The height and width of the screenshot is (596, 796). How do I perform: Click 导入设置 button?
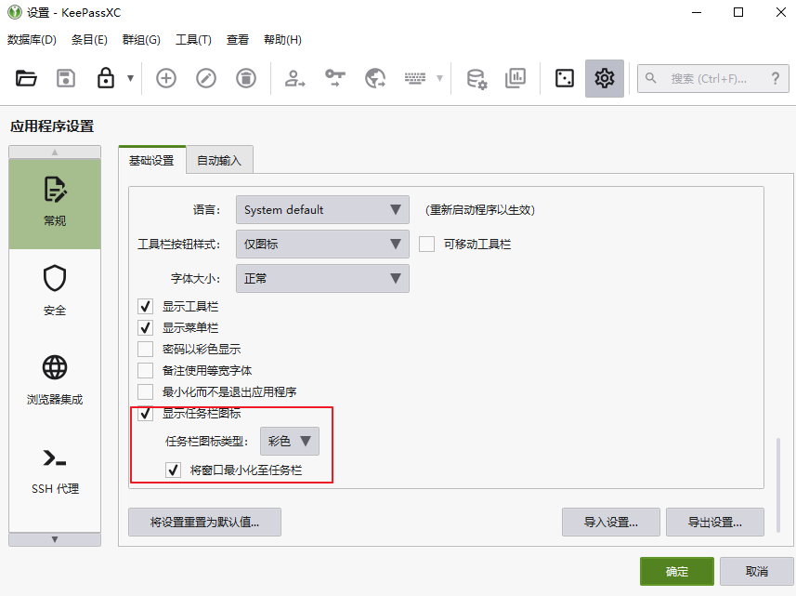coord(611,523)
